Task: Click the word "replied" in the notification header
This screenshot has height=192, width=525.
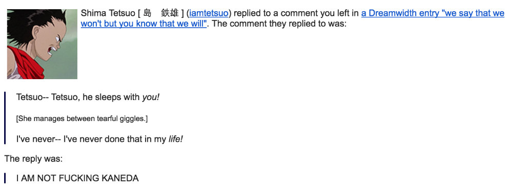Action: tap(246, 13)
